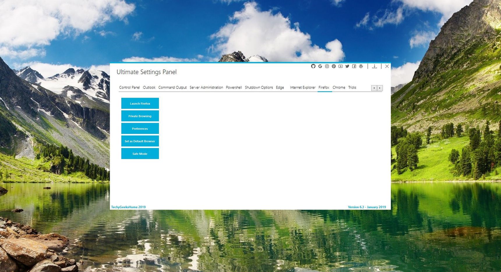The image size is (501, 272).
Task: Open the Shutdown Options tab
Action: pyautogui.click(x=259, y=88)
